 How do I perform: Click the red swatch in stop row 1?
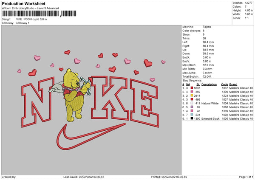192,87
